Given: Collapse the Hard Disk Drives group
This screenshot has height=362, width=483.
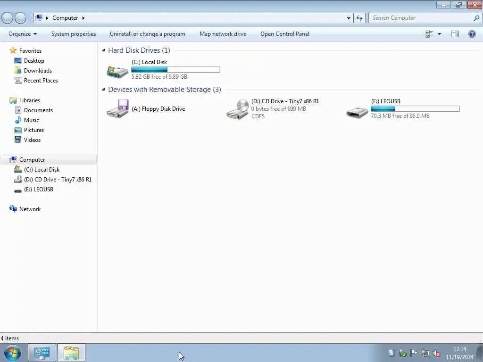Looking at the screenshot, I should 103,50.
